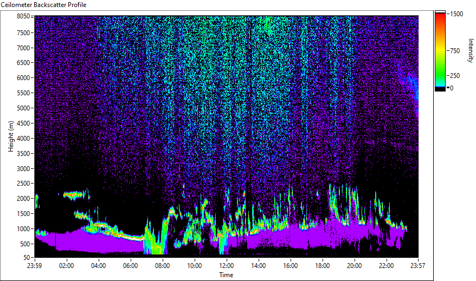Click the 04:00 time axis label
The width and height of the screenshot is (476, 281).
(x=98, y=266)
